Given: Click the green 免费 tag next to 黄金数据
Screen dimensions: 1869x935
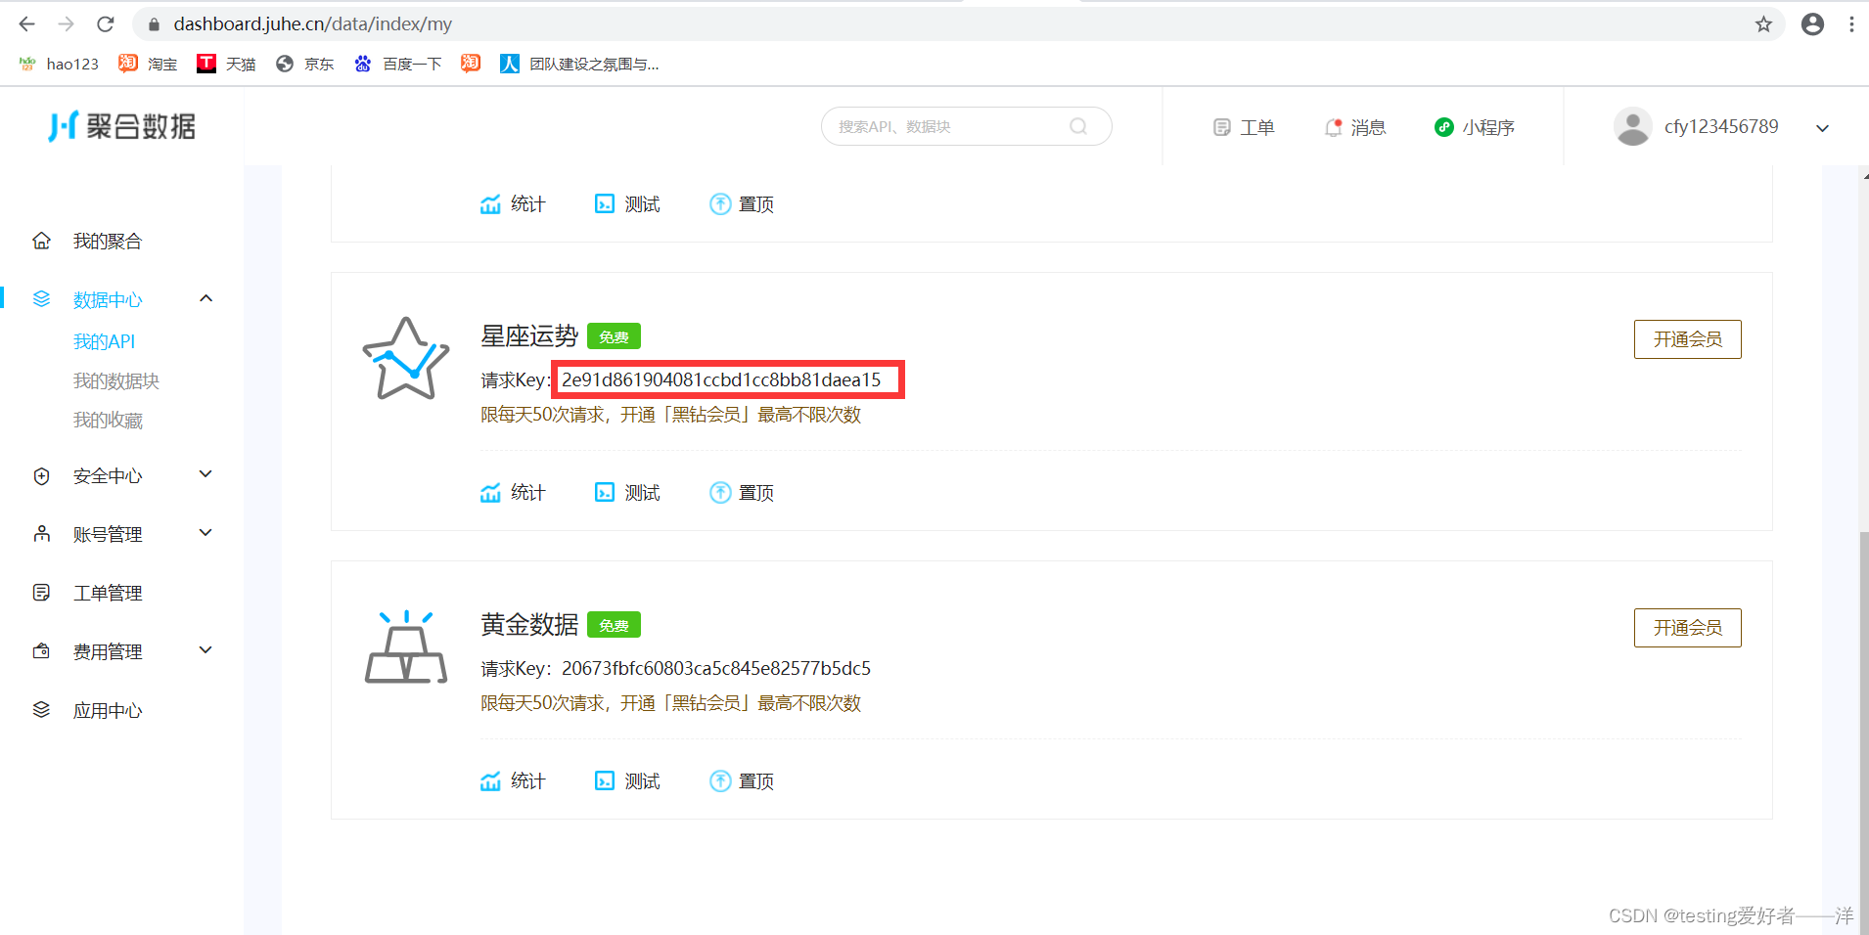Looking at the screenshot, I should 614,624.
